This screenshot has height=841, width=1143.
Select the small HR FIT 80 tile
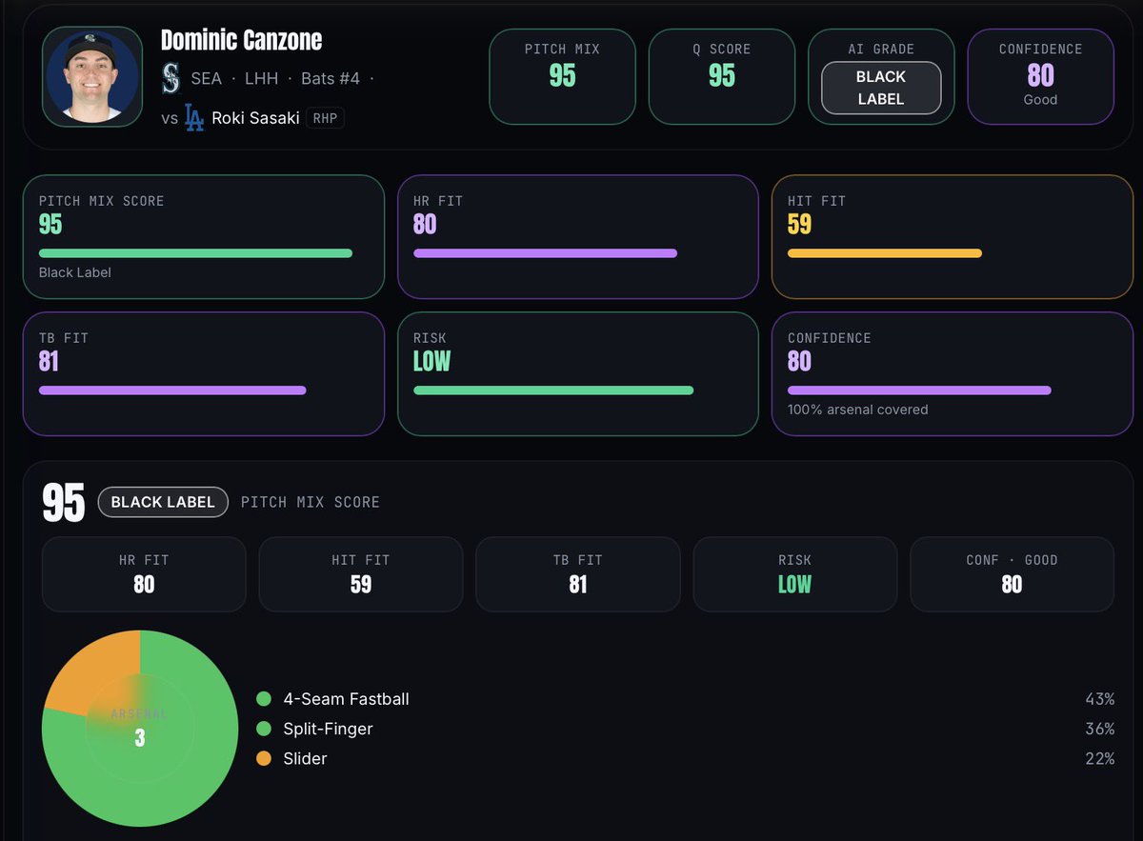(x=144, y=574)
